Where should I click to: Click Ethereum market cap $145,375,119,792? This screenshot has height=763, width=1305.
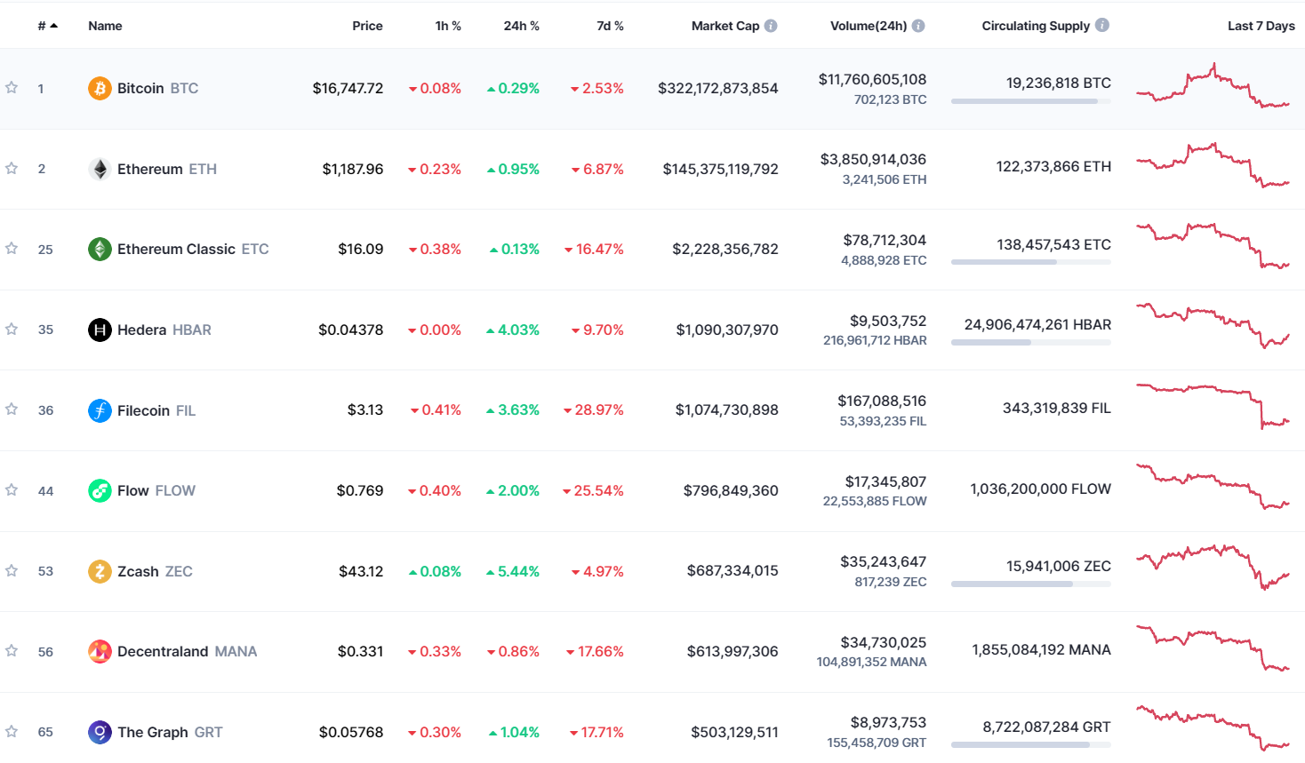[720, 169]
